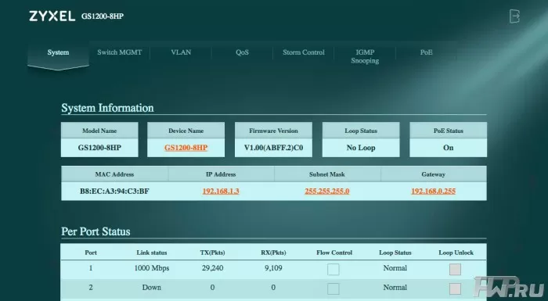Switch to the PoE tab

point(427,52)
